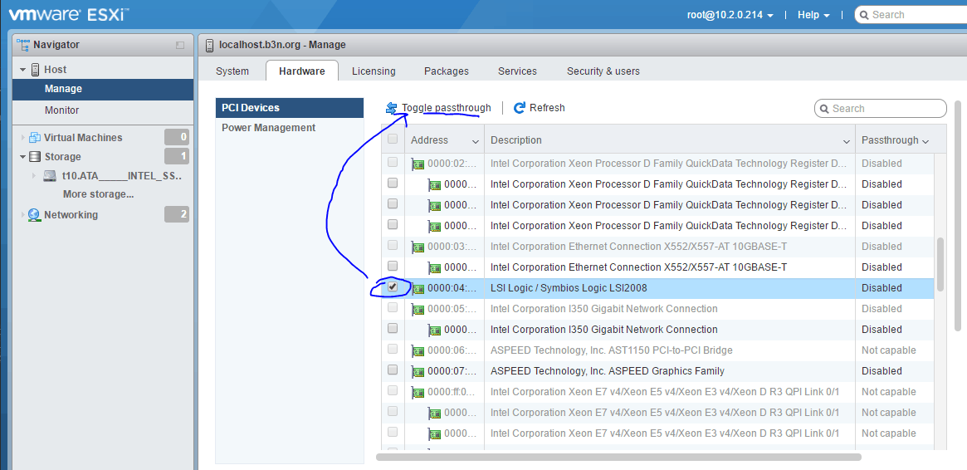967x470 pixels.
Task: Click PCI card icon of address 0000:ff:0 row
Action: coord(418,392)
